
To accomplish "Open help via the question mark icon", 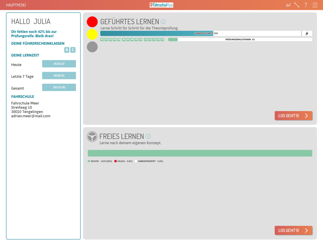I will coord(306,5).
